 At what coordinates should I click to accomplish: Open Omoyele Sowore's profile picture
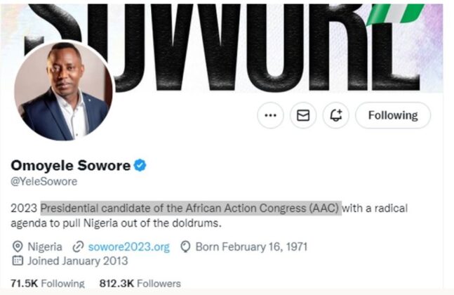63,91
